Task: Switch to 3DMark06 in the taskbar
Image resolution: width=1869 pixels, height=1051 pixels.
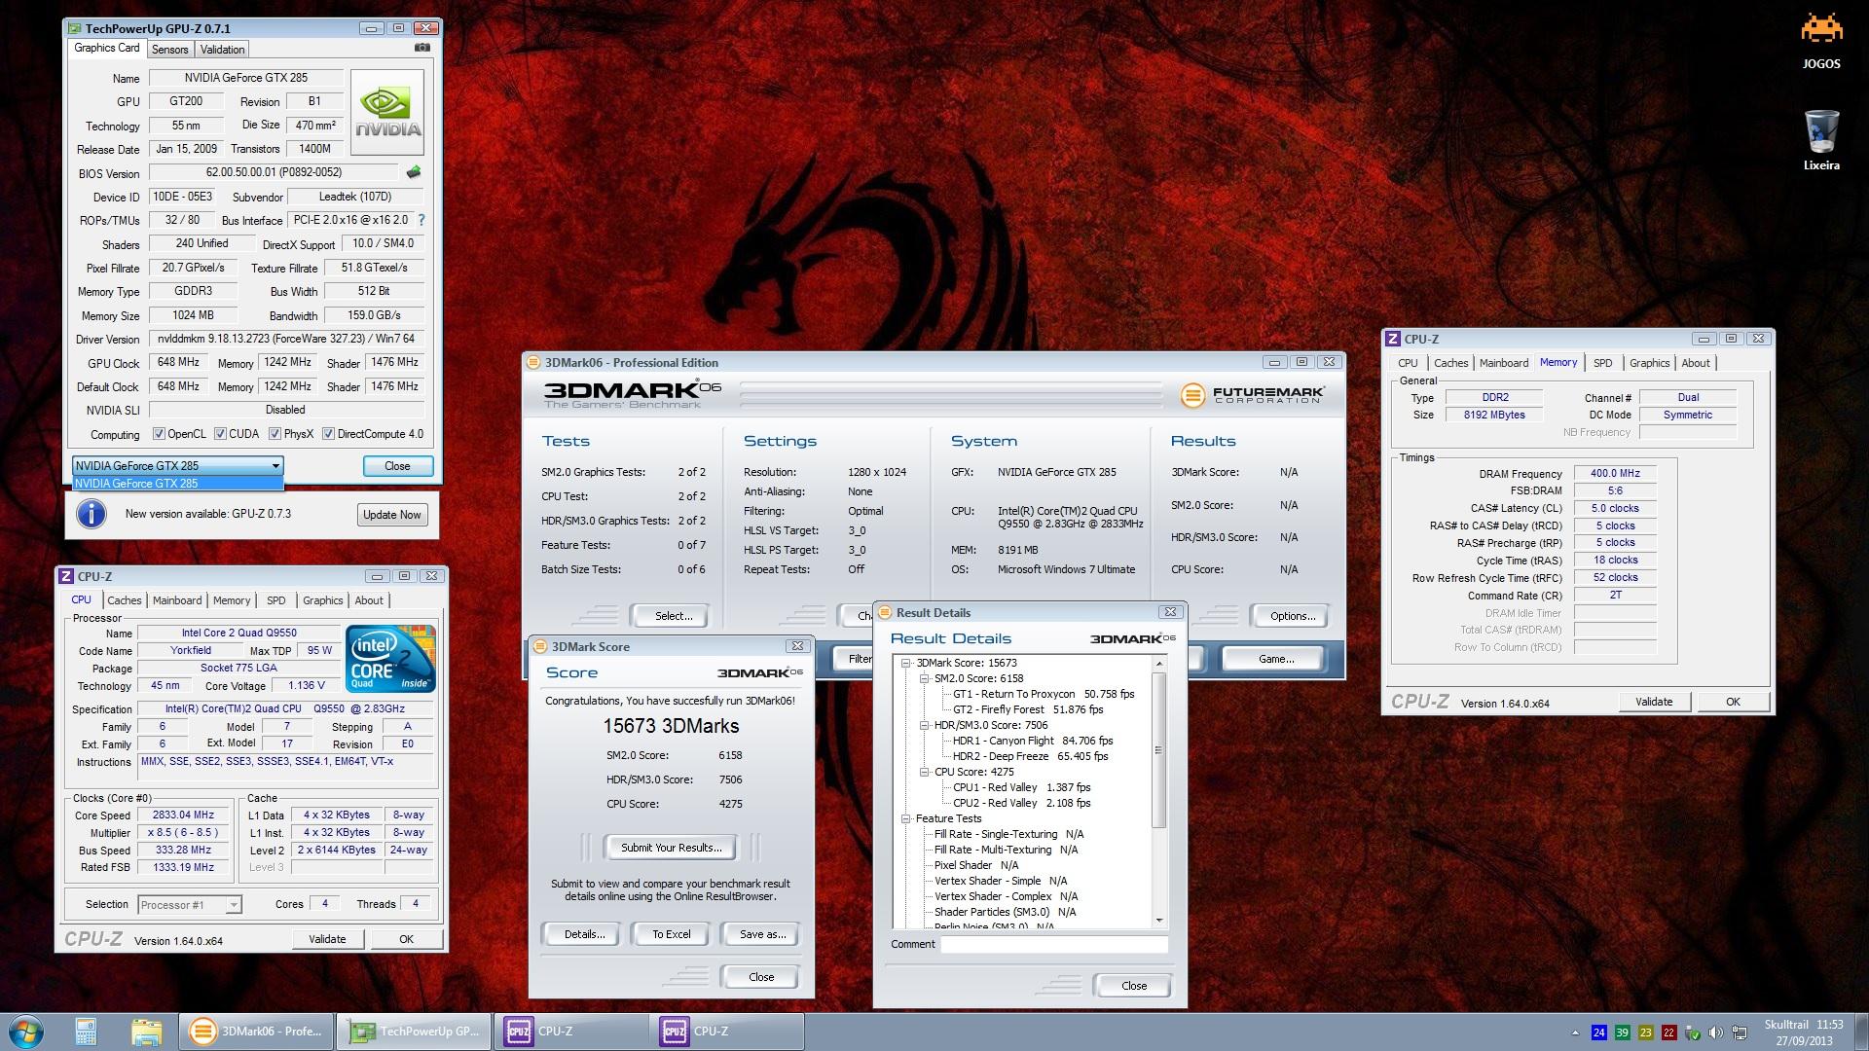Action: coord(256,1032)
